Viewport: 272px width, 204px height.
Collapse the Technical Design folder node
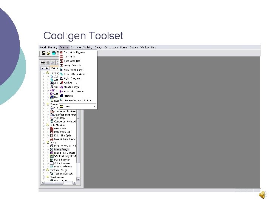click(44, 170)
